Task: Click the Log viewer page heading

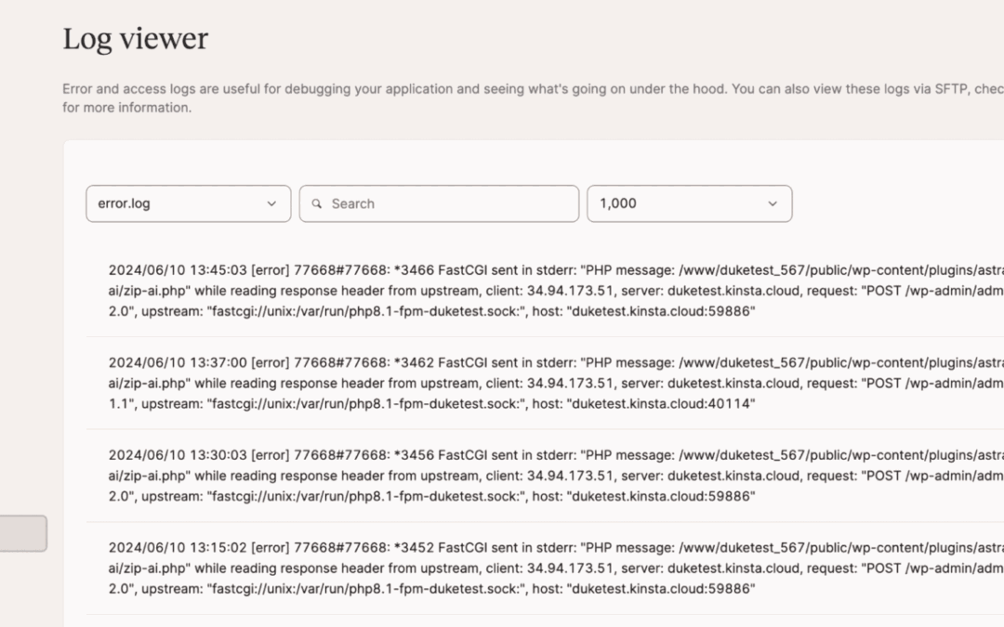Action: tap(135, 39)
